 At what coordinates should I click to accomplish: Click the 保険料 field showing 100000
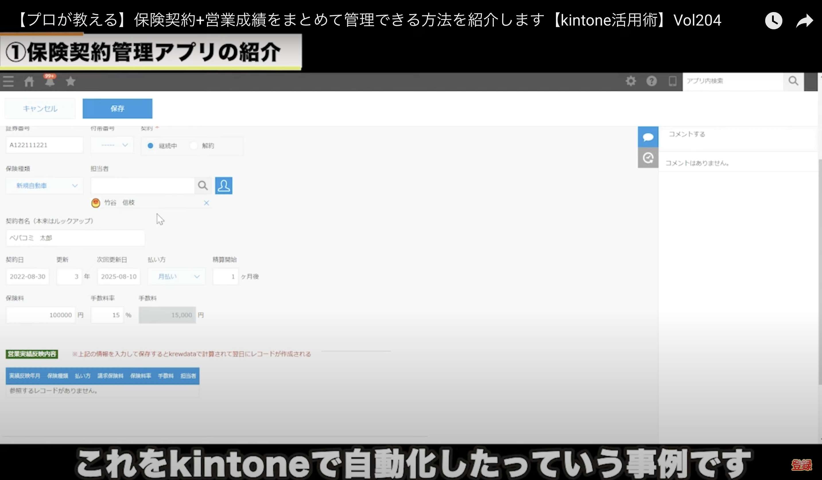click(x=41, y=315)
